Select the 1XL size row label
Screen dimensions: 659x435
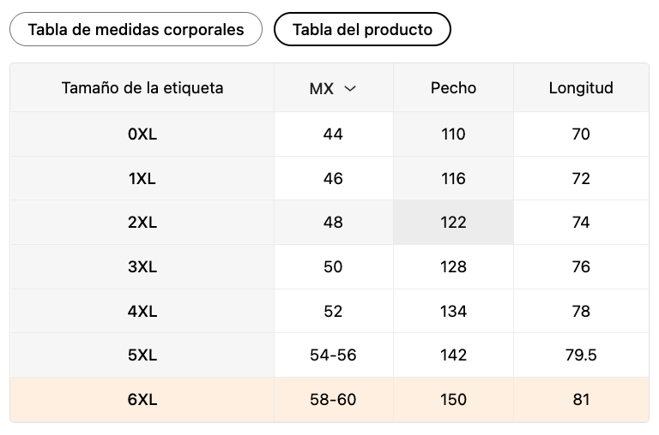pyautogui.click(x=142, y=179)
